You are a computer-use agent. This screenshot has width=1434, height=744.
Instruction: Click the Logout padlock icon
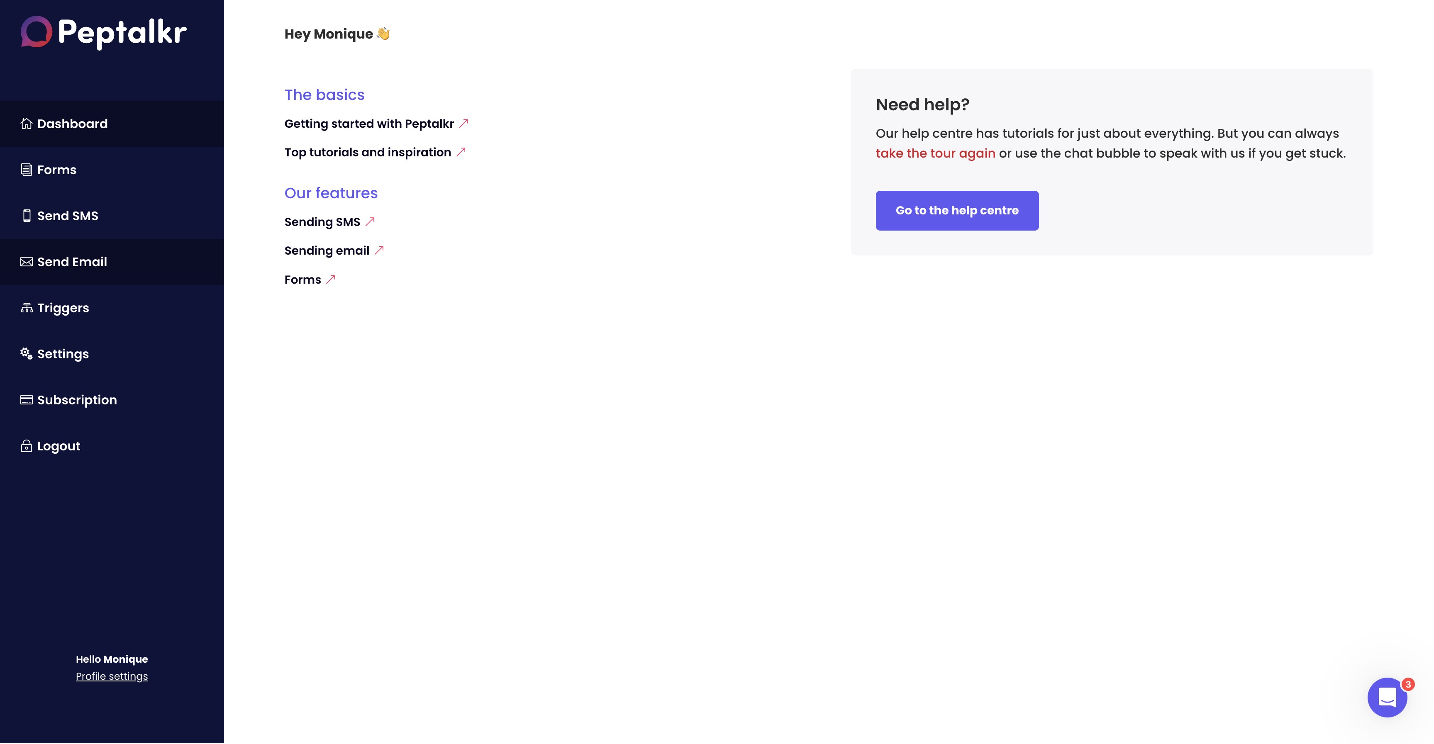coord(26,446)
